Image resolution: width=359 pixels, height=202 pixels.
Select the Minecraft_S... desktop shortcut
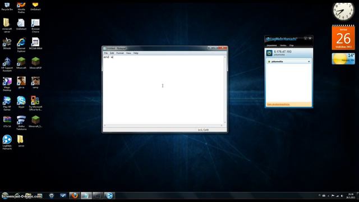click(35, 122)
